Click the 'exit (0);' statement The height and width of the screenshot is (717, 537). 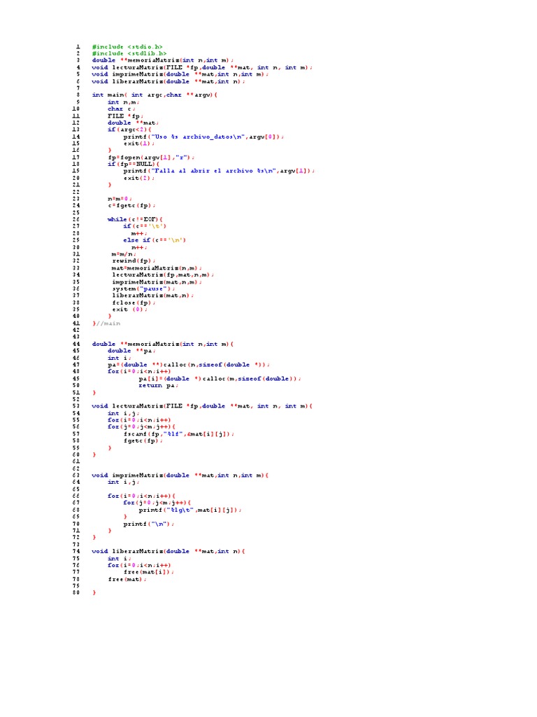pyautogui.click(x=129, y=309)
